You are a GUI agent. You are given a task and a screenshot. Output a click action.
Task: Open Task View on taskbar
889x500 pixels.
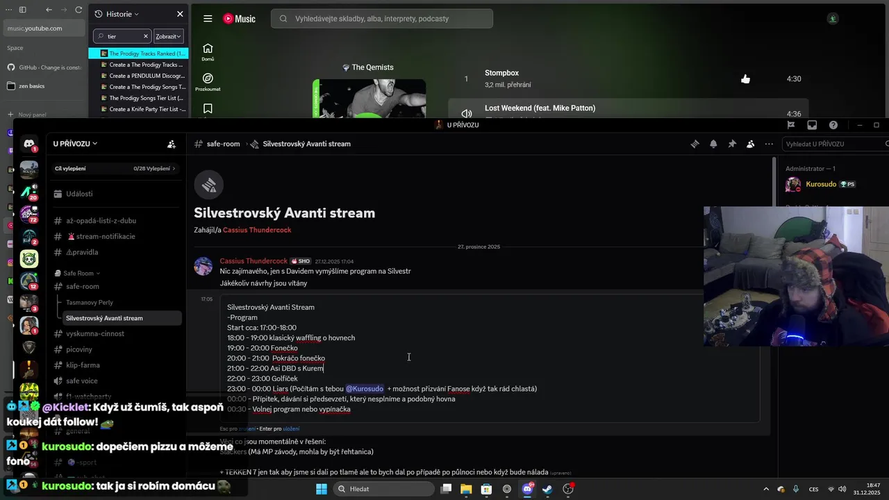tap(446, 489)
